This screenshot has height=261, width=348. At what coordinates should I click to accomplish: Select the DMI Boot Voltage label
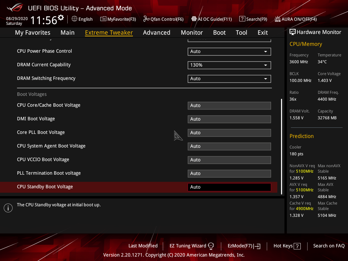(36, 119)
